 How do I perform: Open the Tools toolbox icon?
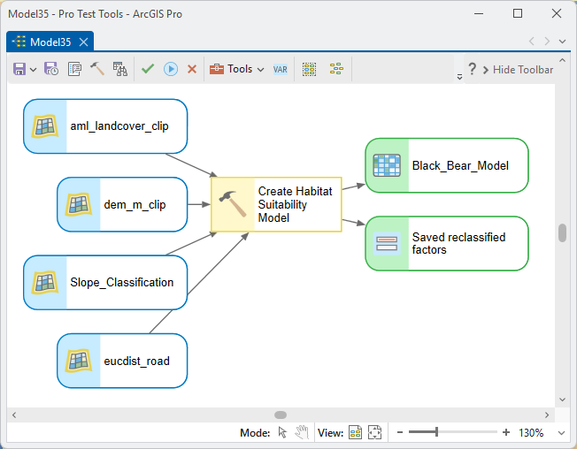coord(216,69)
